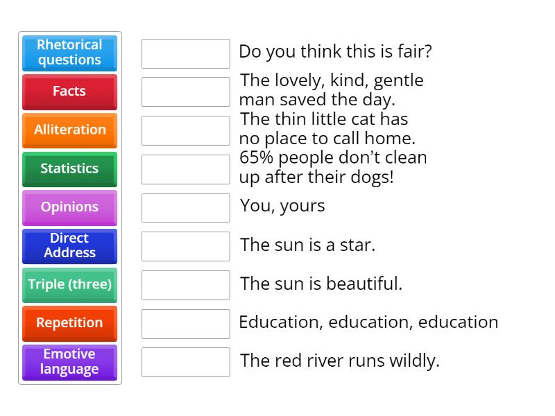Viewport: 555px width, 416px height.
Task: Select the empty box next to "lovely, kind, gentle man"
Action: tap(185, 92)
